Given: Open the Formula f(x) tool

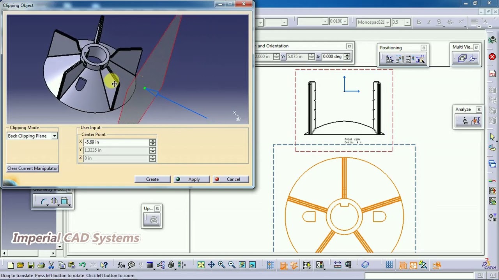Looking at the screenshot, I should [121, 265].
